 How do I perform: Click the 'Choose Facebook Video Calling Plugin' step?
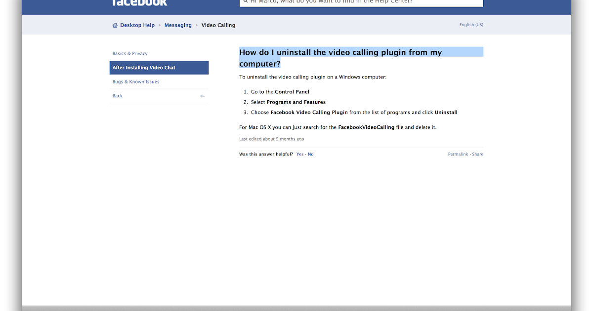(x=354, y=113)
